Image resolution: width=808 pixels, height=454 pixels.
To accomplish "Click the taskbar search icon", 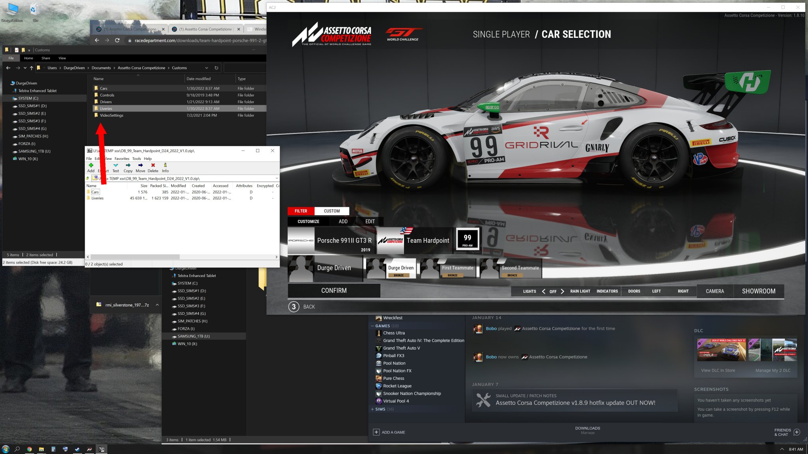I will [x=17, y=449].
